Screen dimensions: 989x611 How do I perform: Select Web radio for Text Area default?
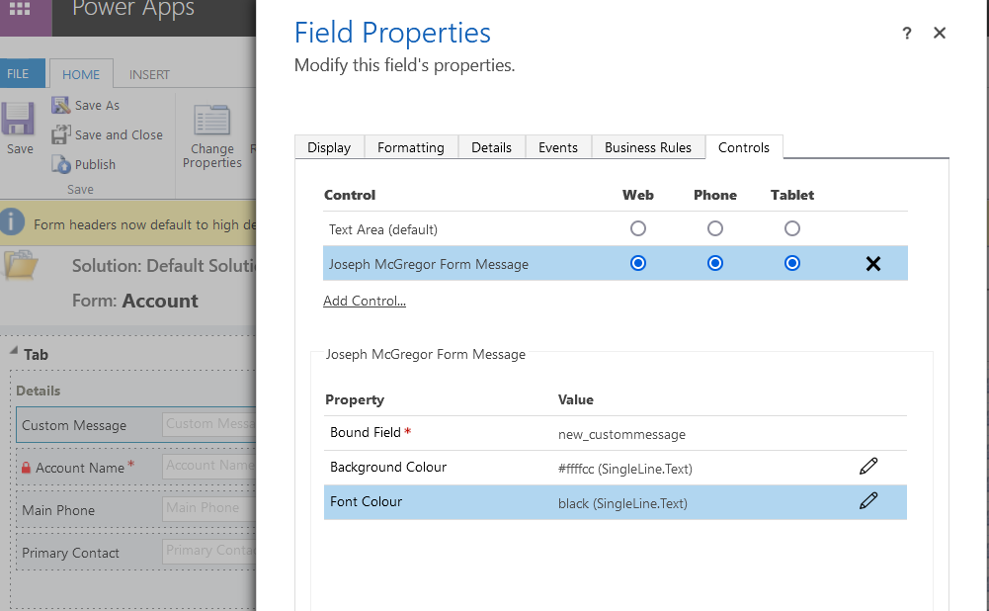pyautogui.click(x=638, y=228)
